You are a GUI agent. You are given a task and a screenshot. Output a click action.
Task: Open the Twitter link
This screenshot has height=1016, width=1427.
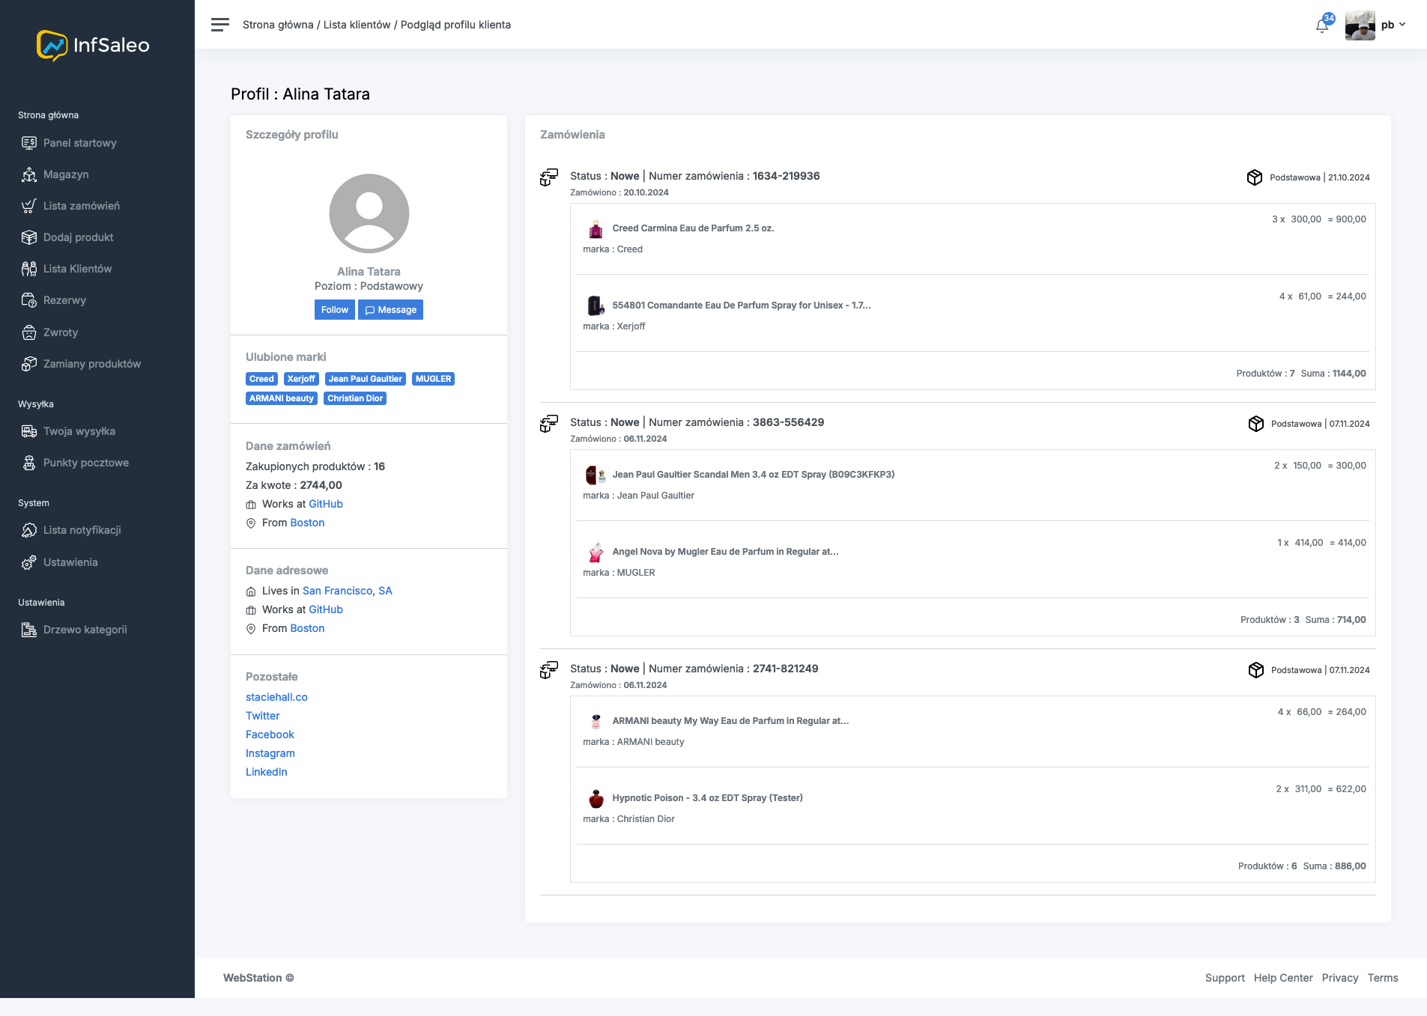(262, 716)
